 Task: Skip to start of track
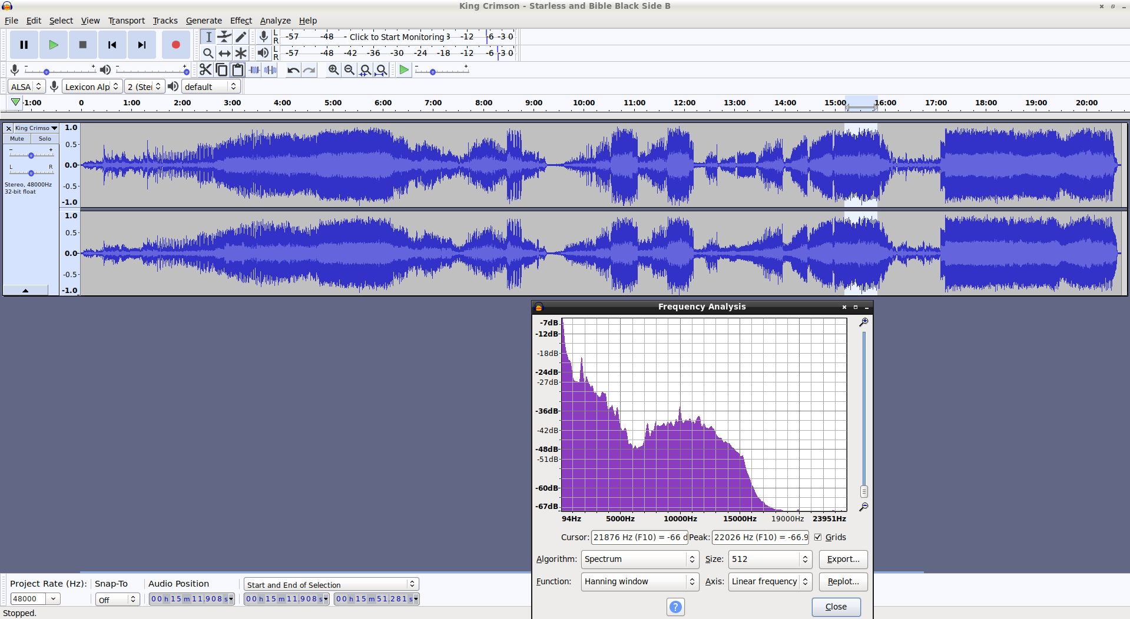(112, 45)
